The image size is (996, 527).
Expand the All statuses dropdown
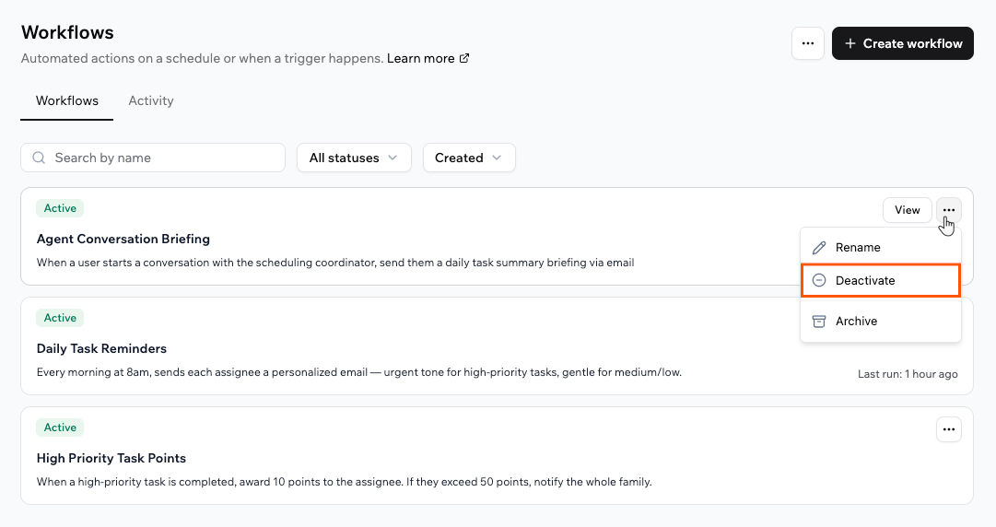point(354,158)
